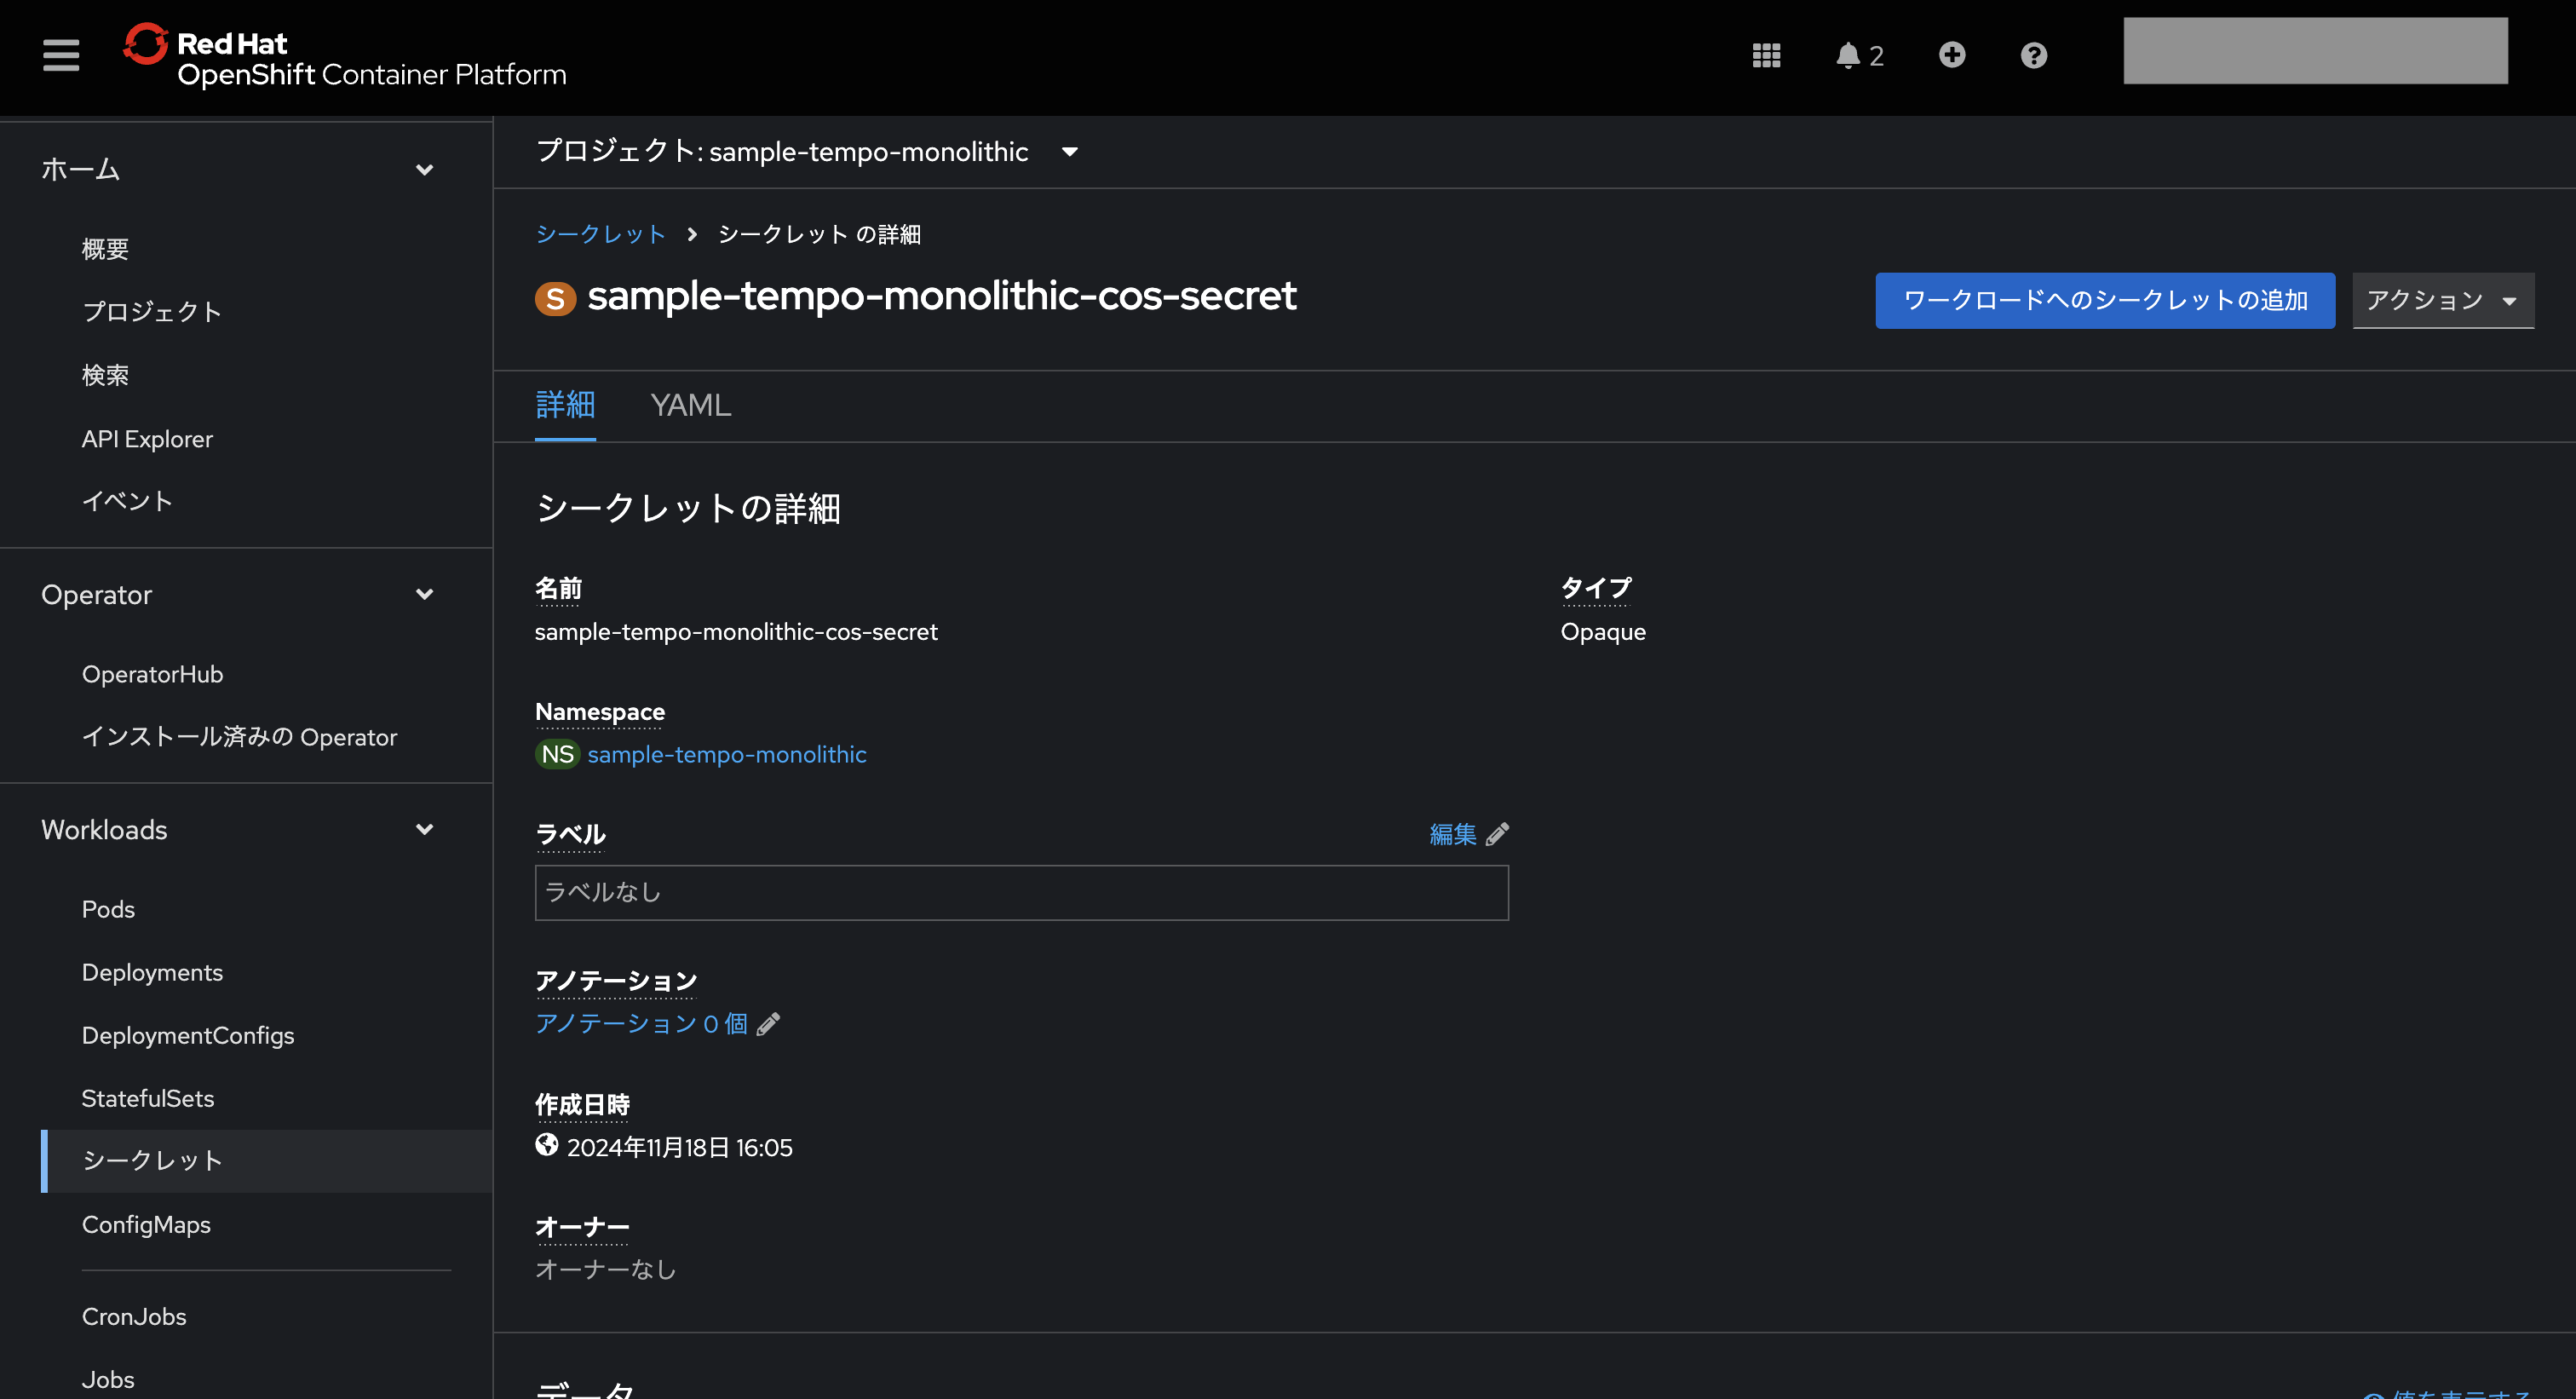2576x1399 pixels.
Task: Expand the Operator sidebar section
Action: point(424,594)
